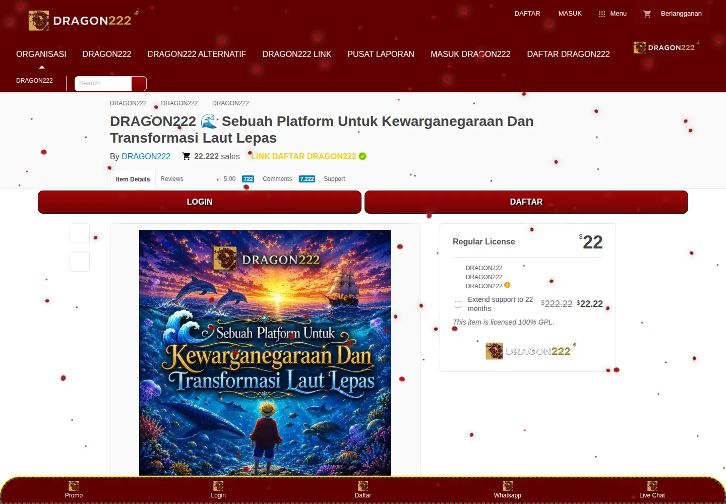Click the Regular License heading
The width and height of the screenshot is (726, 504).
483,241
